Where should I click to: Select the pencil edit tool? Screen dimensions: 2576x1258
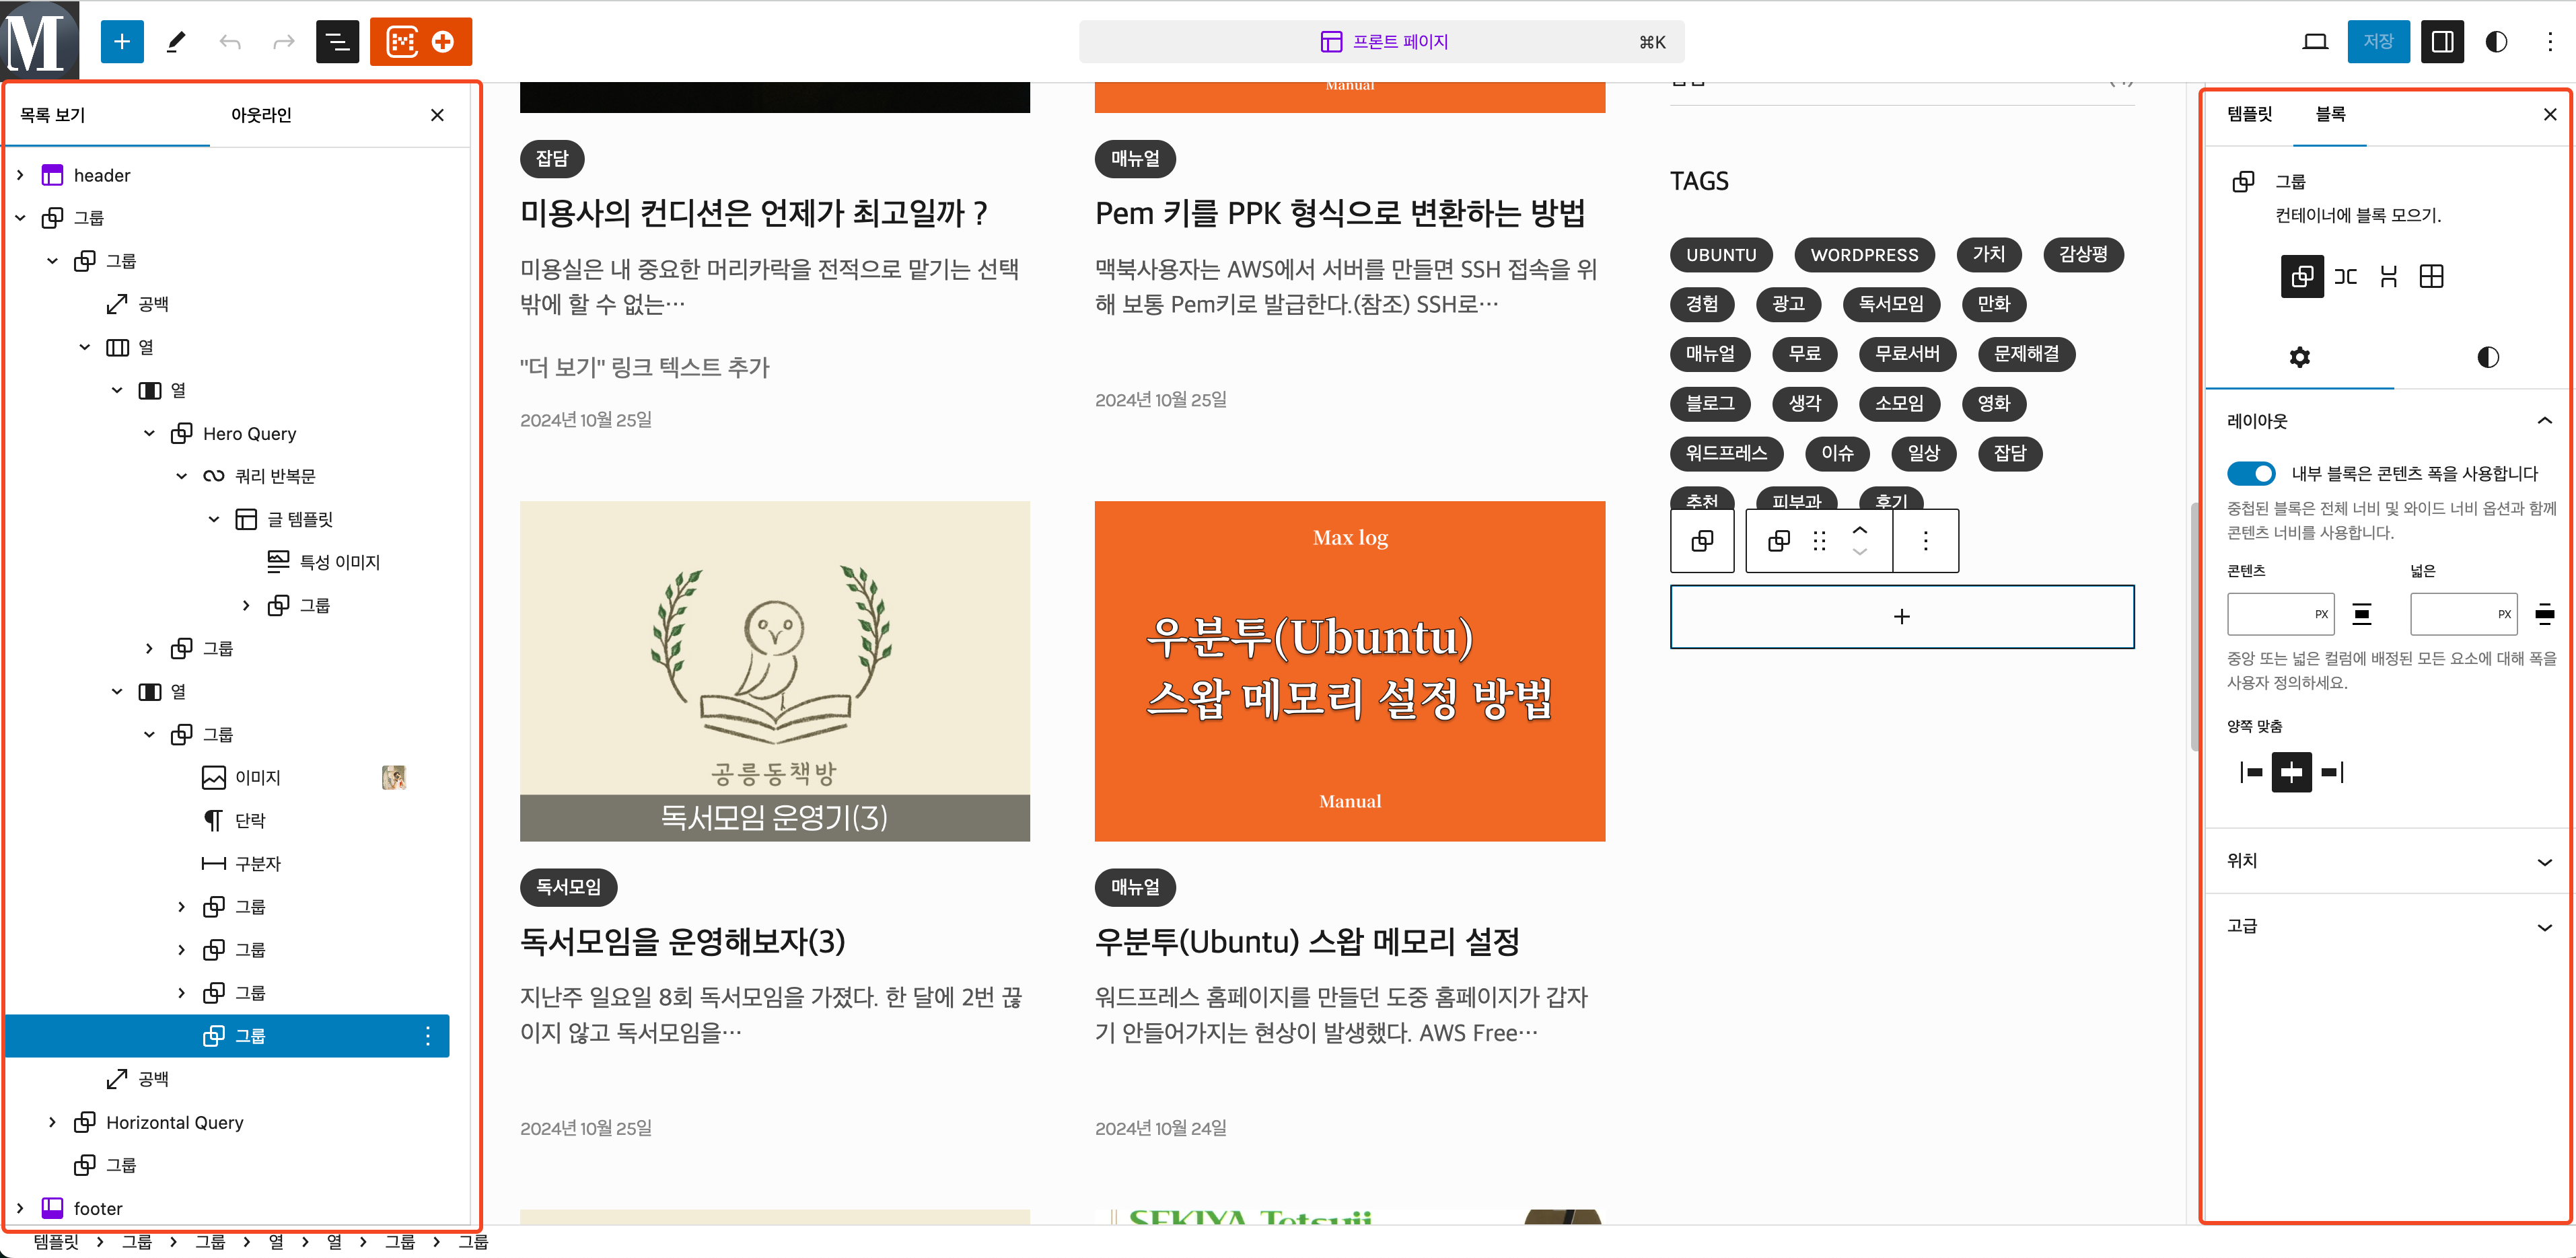pyautogui.click(x=176, y=41)
